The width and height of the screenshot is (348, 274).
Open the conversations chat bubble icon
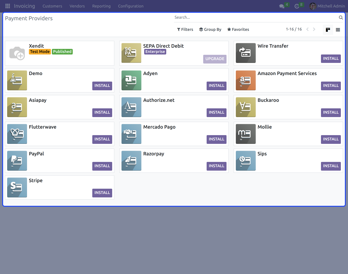282,6
